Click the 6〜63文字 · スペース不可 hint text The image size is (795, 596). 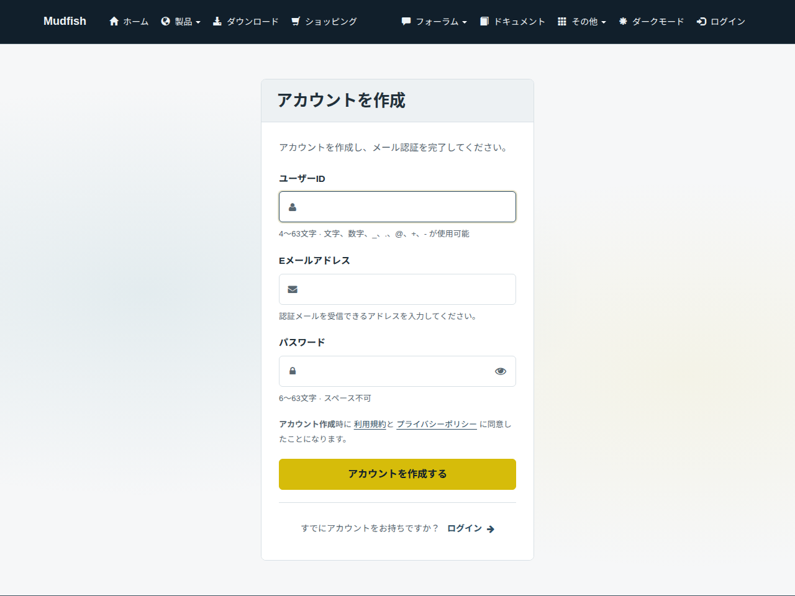tap(325, 398)
